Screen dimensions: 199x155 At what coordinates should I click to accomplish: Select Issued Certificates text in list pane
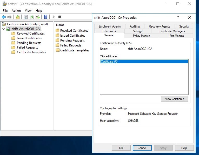click(x=72, y=36)
